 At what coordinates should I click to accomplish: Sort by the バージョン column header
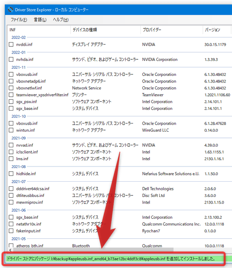[x=217, y=30]
